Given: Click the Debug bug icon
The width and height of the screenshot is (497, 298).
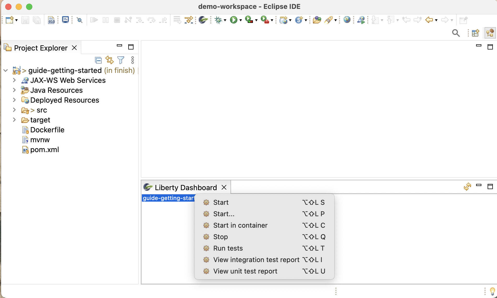Looking at the screenshot, I should 218,20.
